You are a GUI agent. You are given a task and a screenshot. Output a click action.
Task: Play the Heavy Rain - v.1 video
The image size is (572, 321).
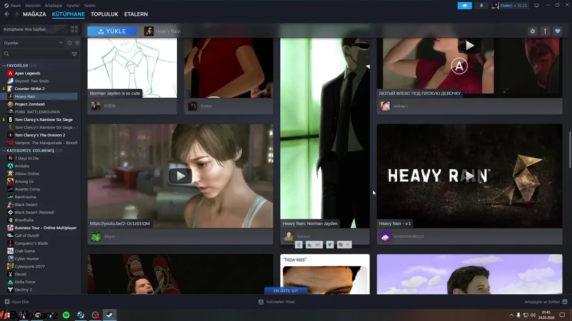(470, 176)
